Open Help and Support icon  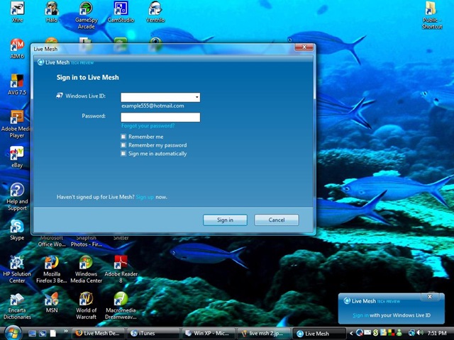coord(17,197)
